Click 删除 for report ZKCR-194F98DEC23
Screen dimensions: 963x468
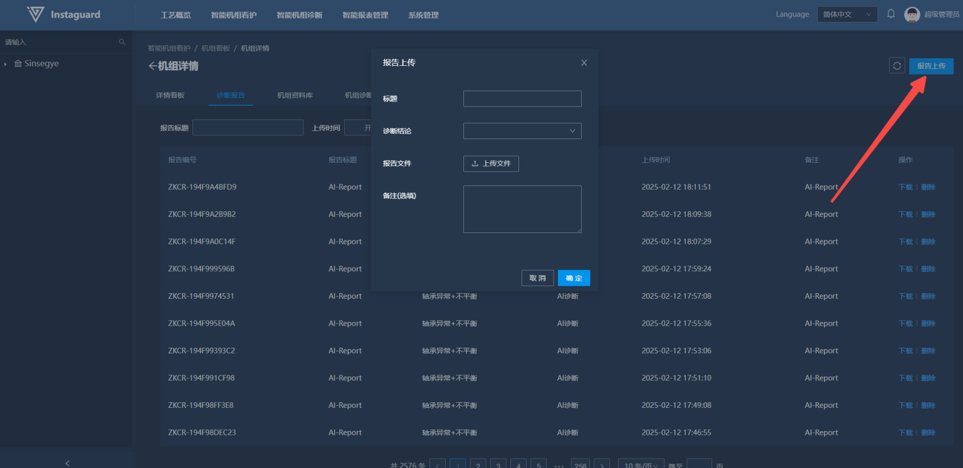coord(928,433)
